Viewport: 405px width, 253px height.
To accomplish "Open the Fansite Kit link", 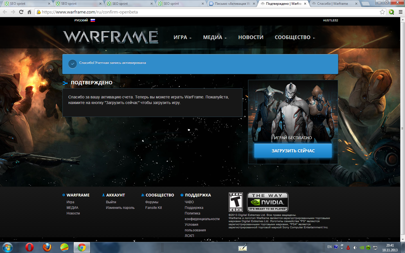I will (154, 208).
